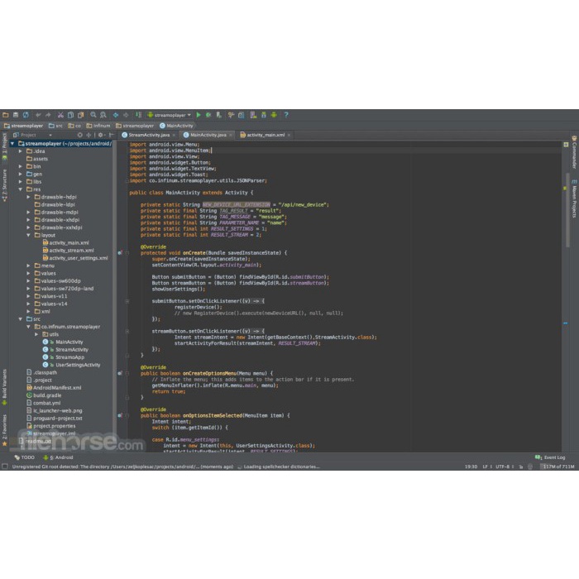The height and width of the screenshot is (579, 579).
Task: Collapse the streamoplayer root tree node
Action: click(x=12, y=144)
